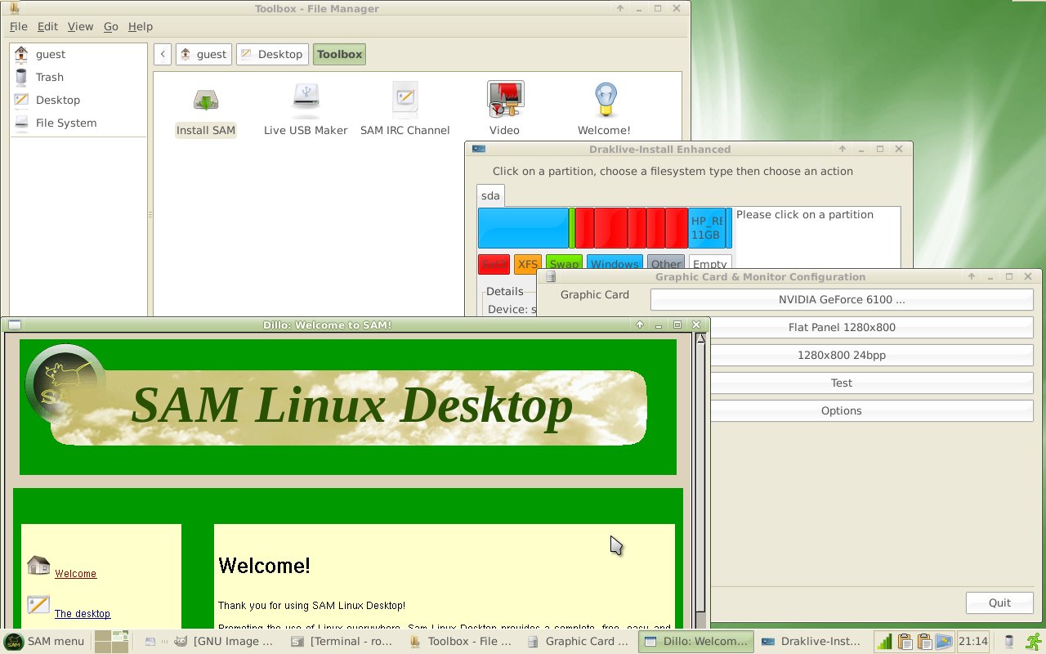Follow the Welcome link in Dillo
The height and width of the screenshot is (654, 1046).
[x=75, y=574]
